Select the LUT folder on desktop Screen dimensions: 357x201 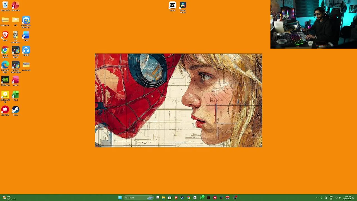click(16, 21)
